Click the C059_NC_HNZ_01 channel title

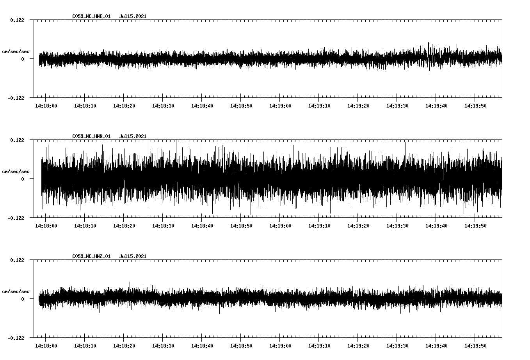[91, 256]
